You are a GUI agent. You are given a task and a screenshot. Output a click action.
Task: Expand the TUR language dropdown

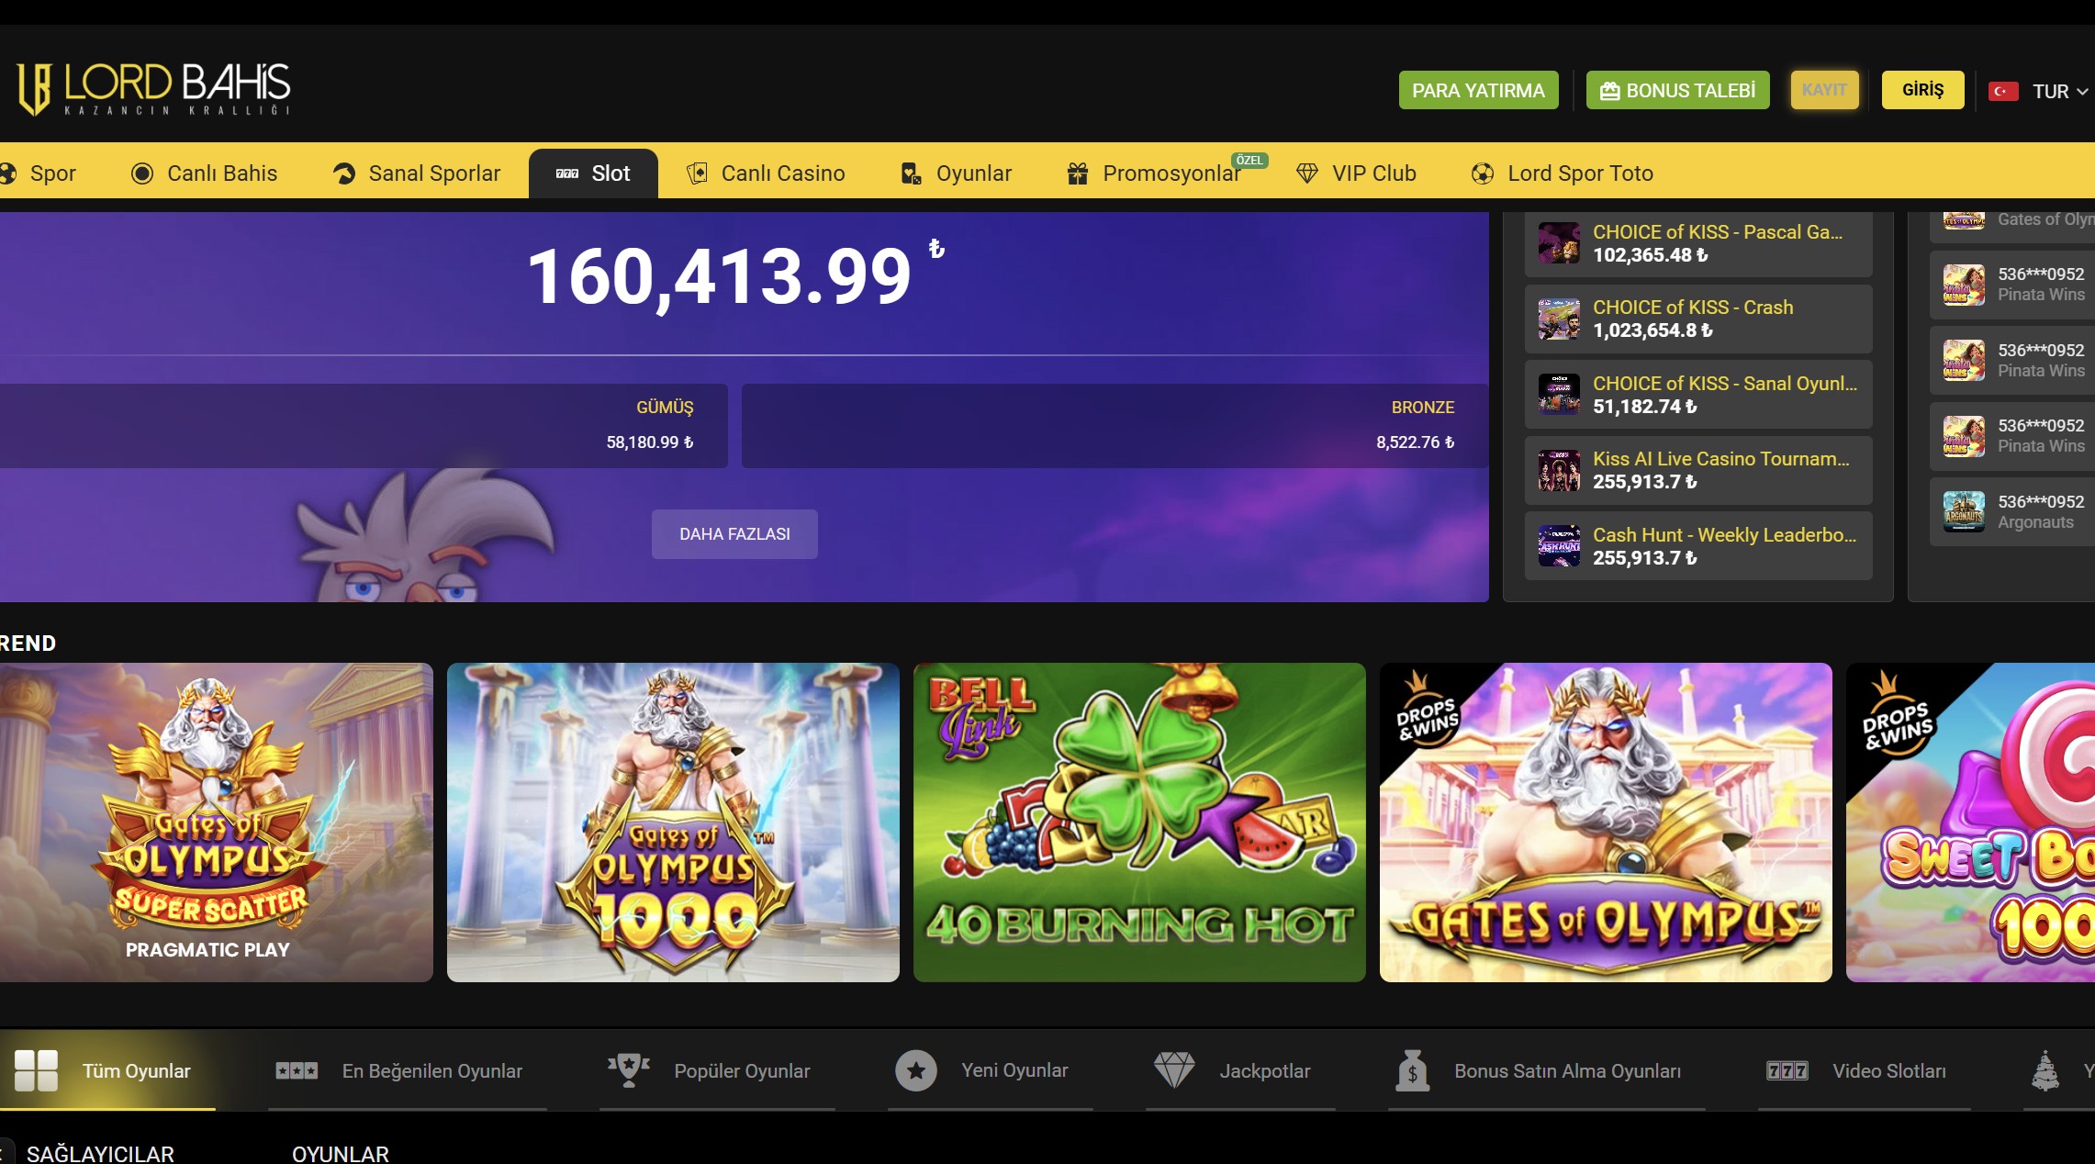tap(2059, 91)
